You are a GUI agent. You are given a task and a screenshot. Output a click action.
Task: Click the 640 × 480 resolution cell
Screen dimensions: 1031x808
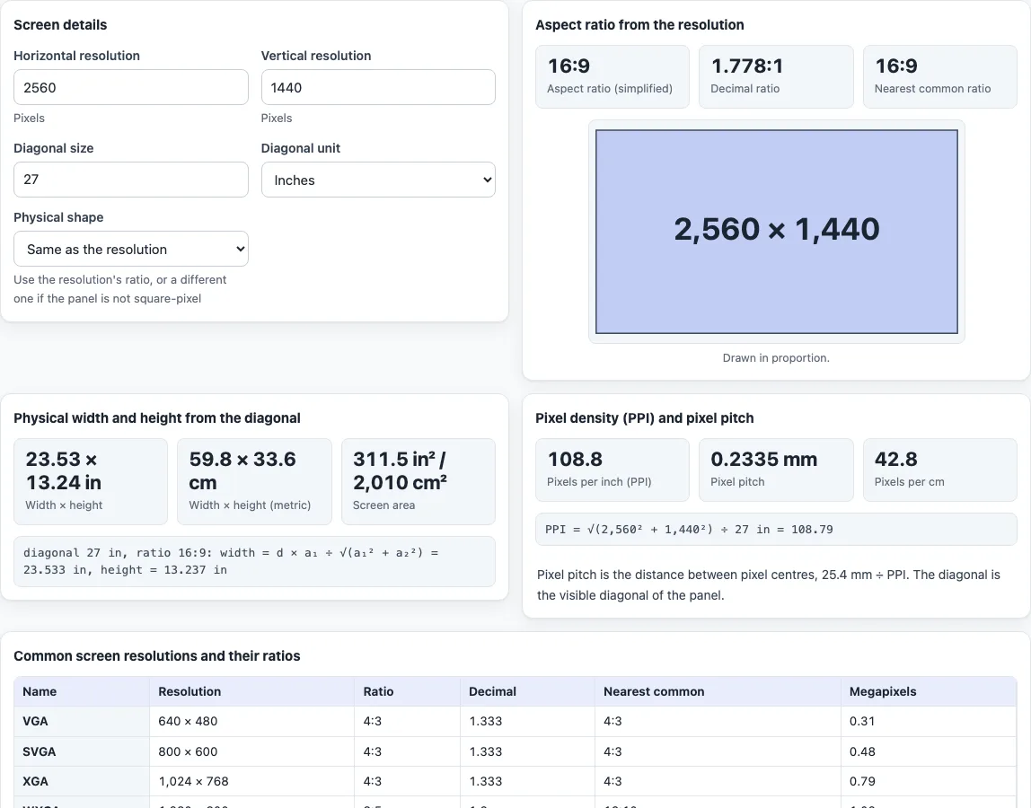pos(251,721)
